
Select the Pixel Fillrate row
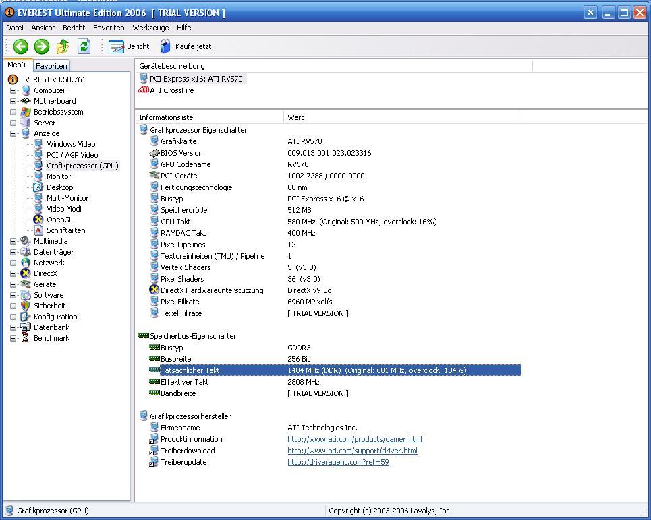tap(330, 302)
